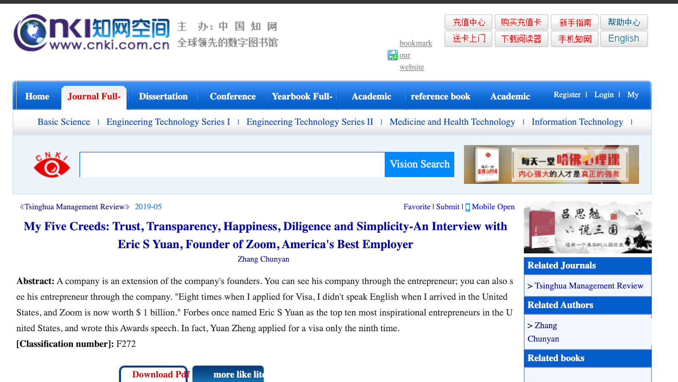Image resolution: width=678 pixels, height=382 pixels.
Task: Switch to the English site button
Action: tap(624, 39)
